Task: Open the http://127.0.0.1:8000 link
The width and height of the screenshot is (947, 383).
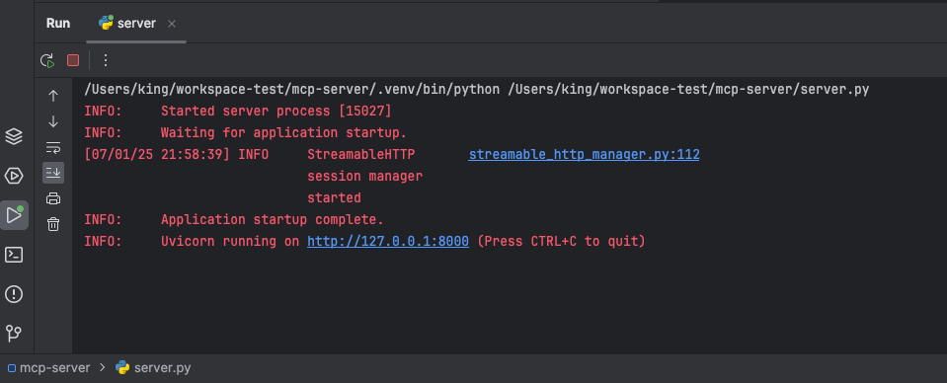Action: (x=388, y=241)
